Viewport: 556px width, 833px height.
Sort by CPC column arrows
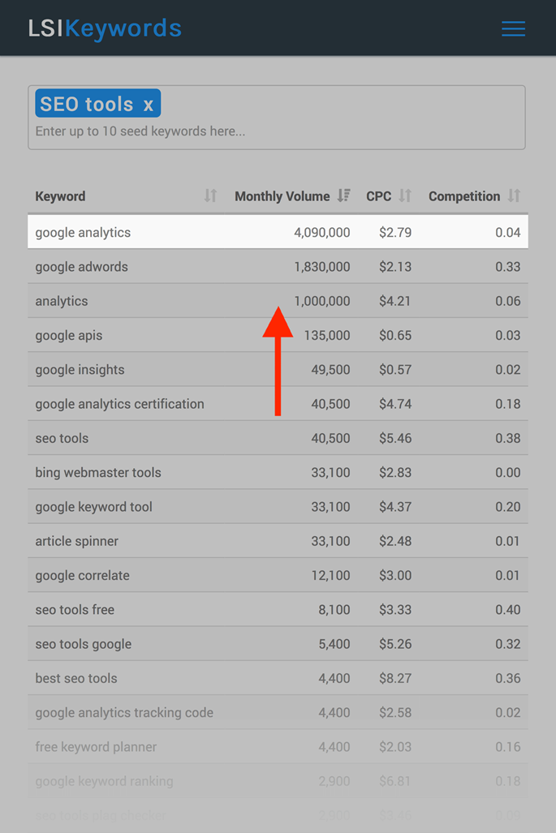click(x=405, y=195)
